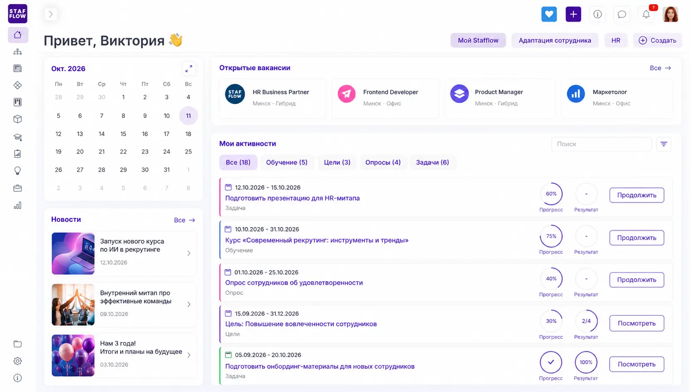The width and height of the screenshot is (691, 392).
Task: Select the 'Мой Stafflow' tab
Action: 478,40
